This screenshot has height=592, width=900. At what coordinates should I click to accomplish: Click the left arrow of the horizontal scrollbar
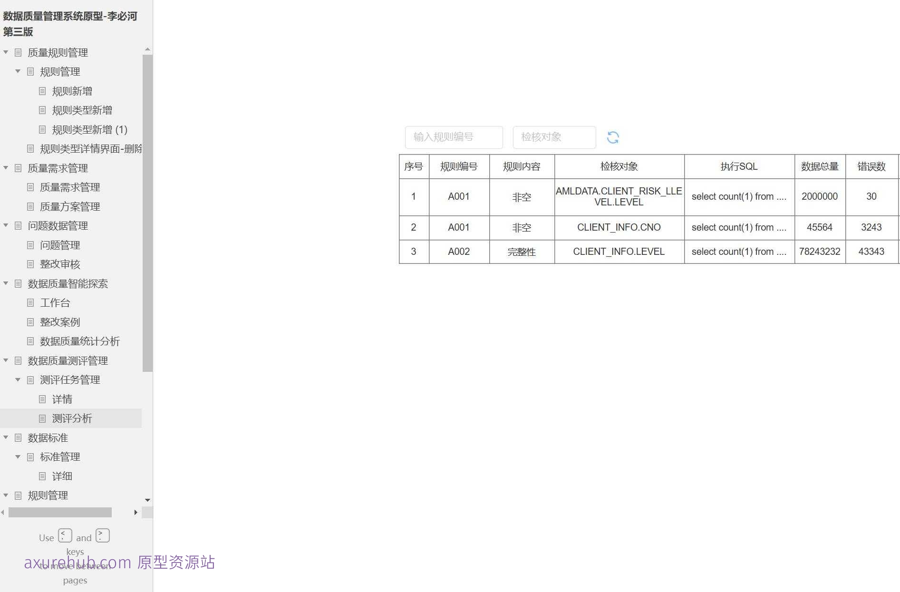pyautogui.click(x=3, y=512)
